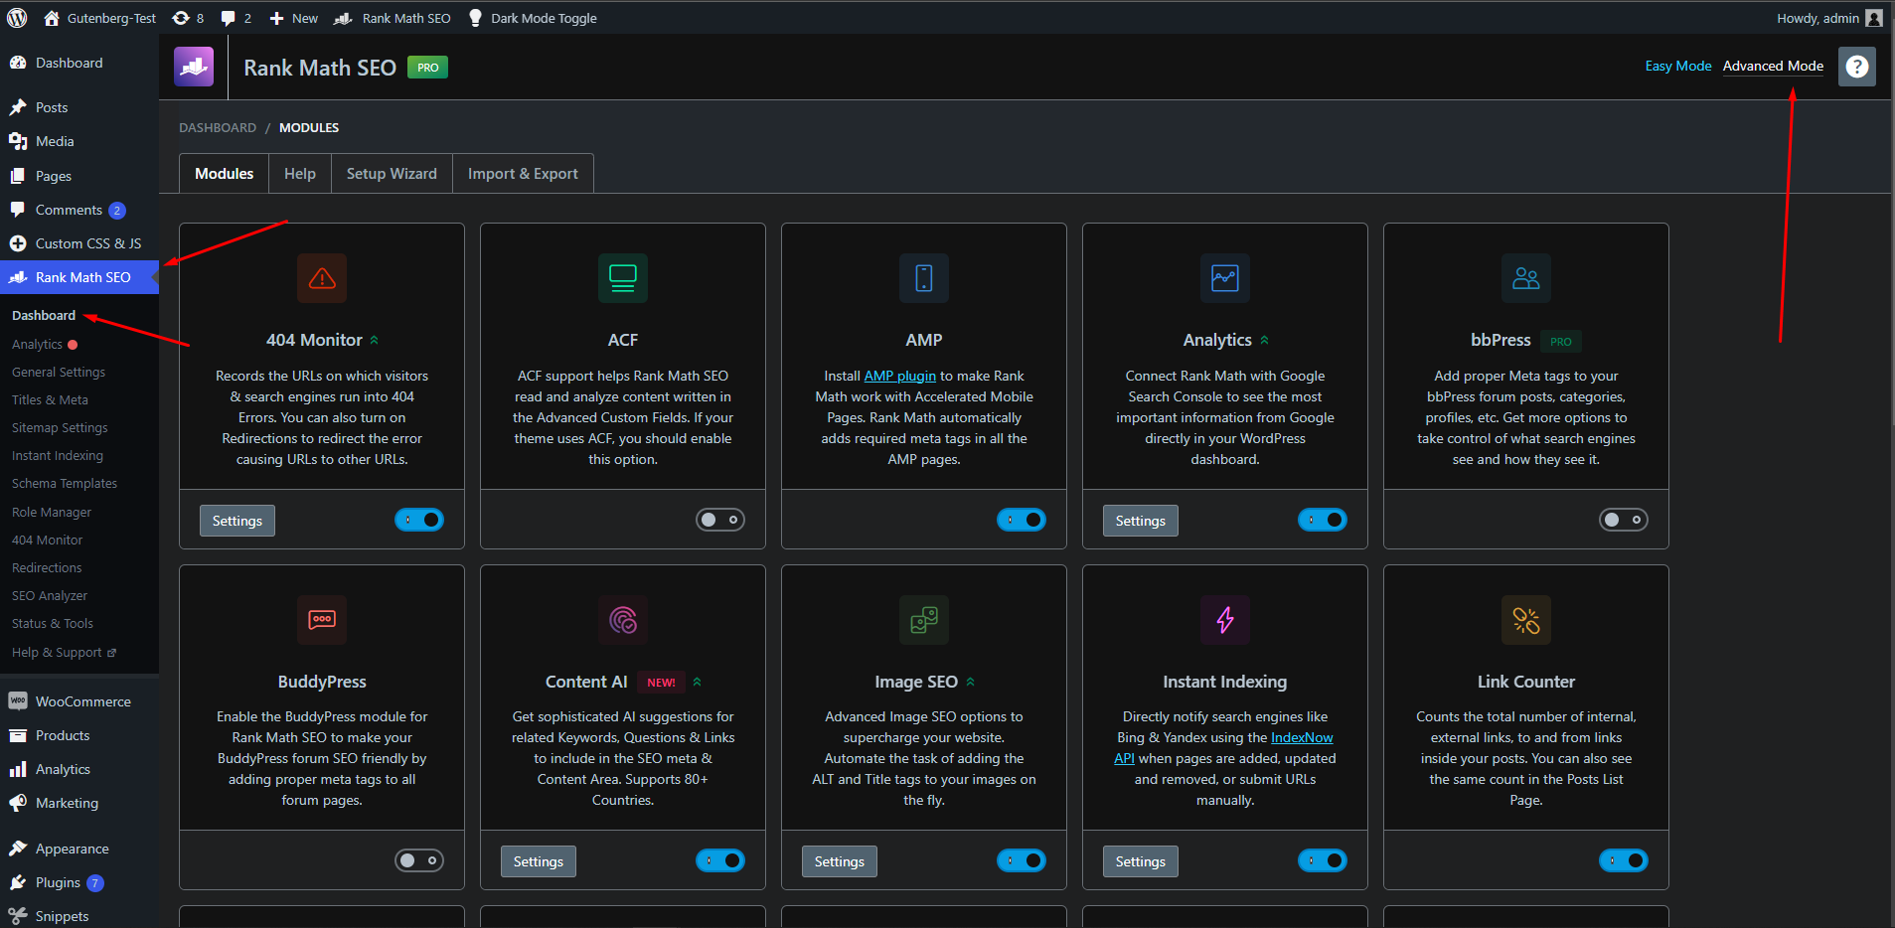Click the AMP mobile phone icon

pyautogui.click(x=924, y=278)
